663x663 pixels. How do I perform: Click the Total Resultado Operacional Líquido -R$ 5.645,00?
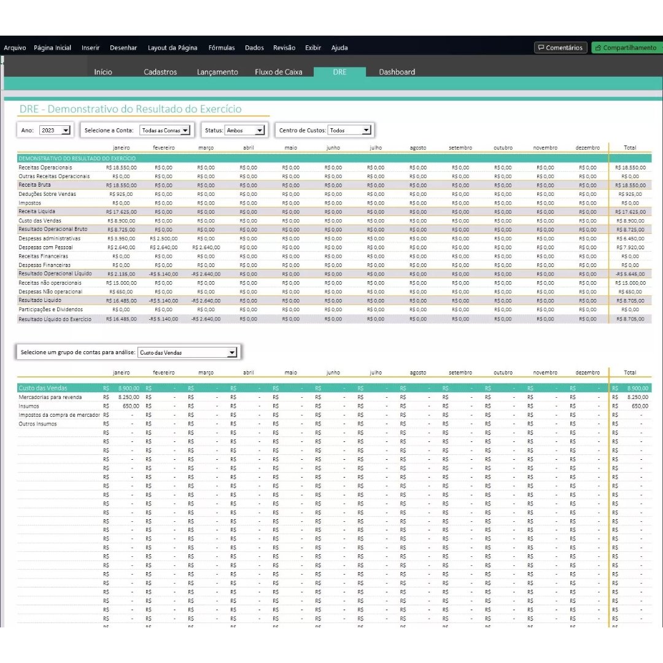[x=630, y=274]
